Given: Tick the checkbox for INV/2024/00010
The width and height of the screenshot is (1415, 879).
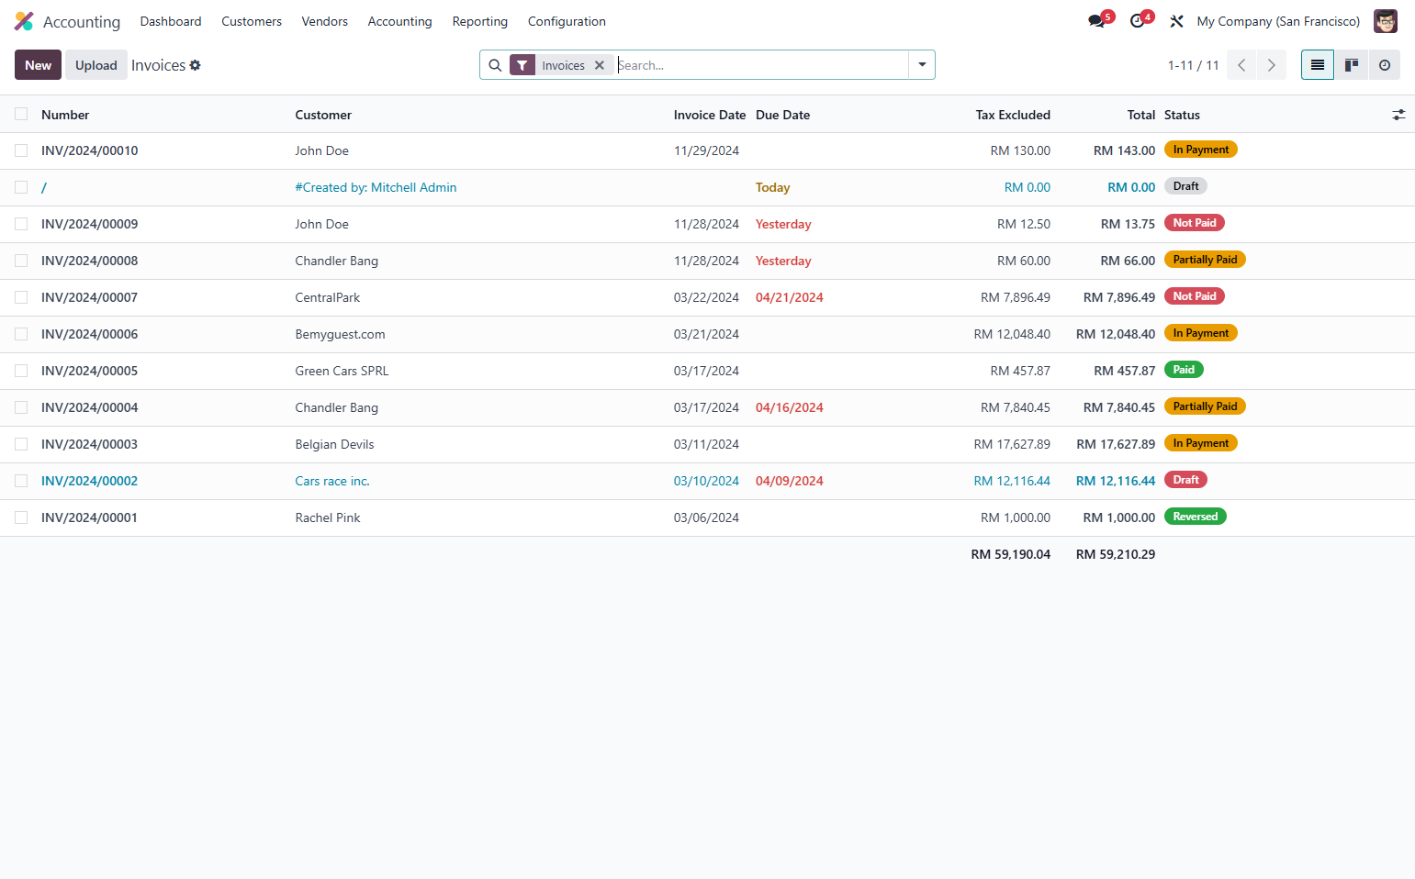Looking at the screenshot, I should pos(21,150).
